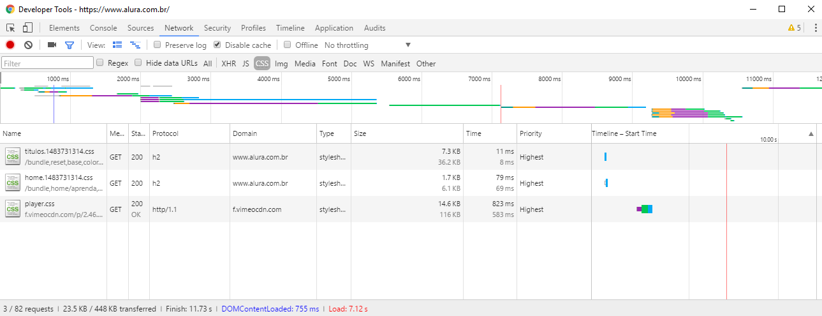The height and width of the screenshot is (316, 822).
Task: Filter requests by WS
Action: pyautogui.click(x=369, y=63)
